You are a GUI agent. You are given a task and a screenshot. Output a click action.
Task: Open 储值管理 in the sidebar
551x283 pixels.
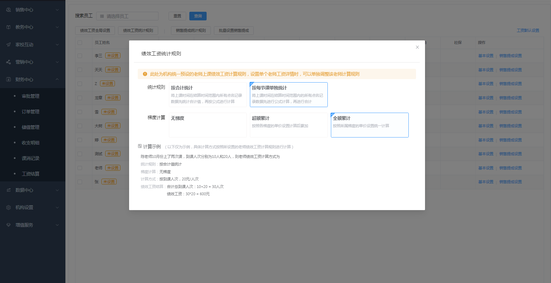[30, 127]
